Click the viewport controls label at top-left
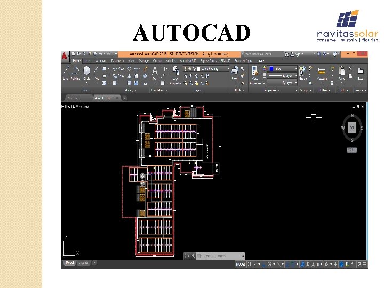 coord(75,107)
